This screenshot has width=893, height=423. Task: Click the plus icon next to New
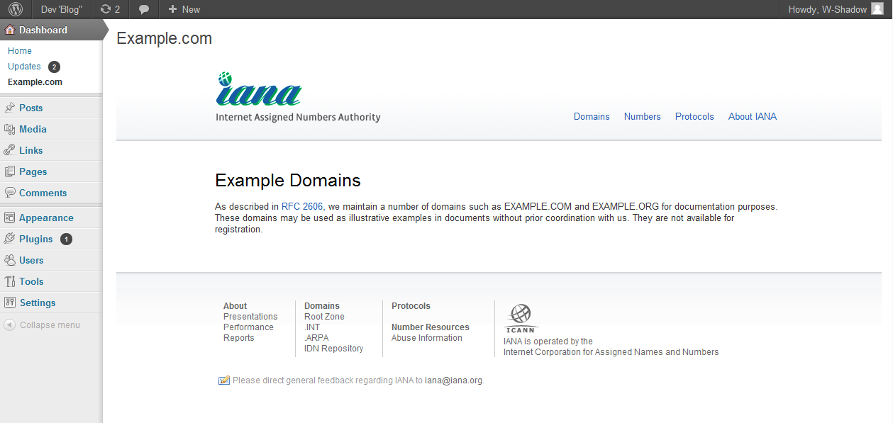pyautogui.click(x=172, y=9)
